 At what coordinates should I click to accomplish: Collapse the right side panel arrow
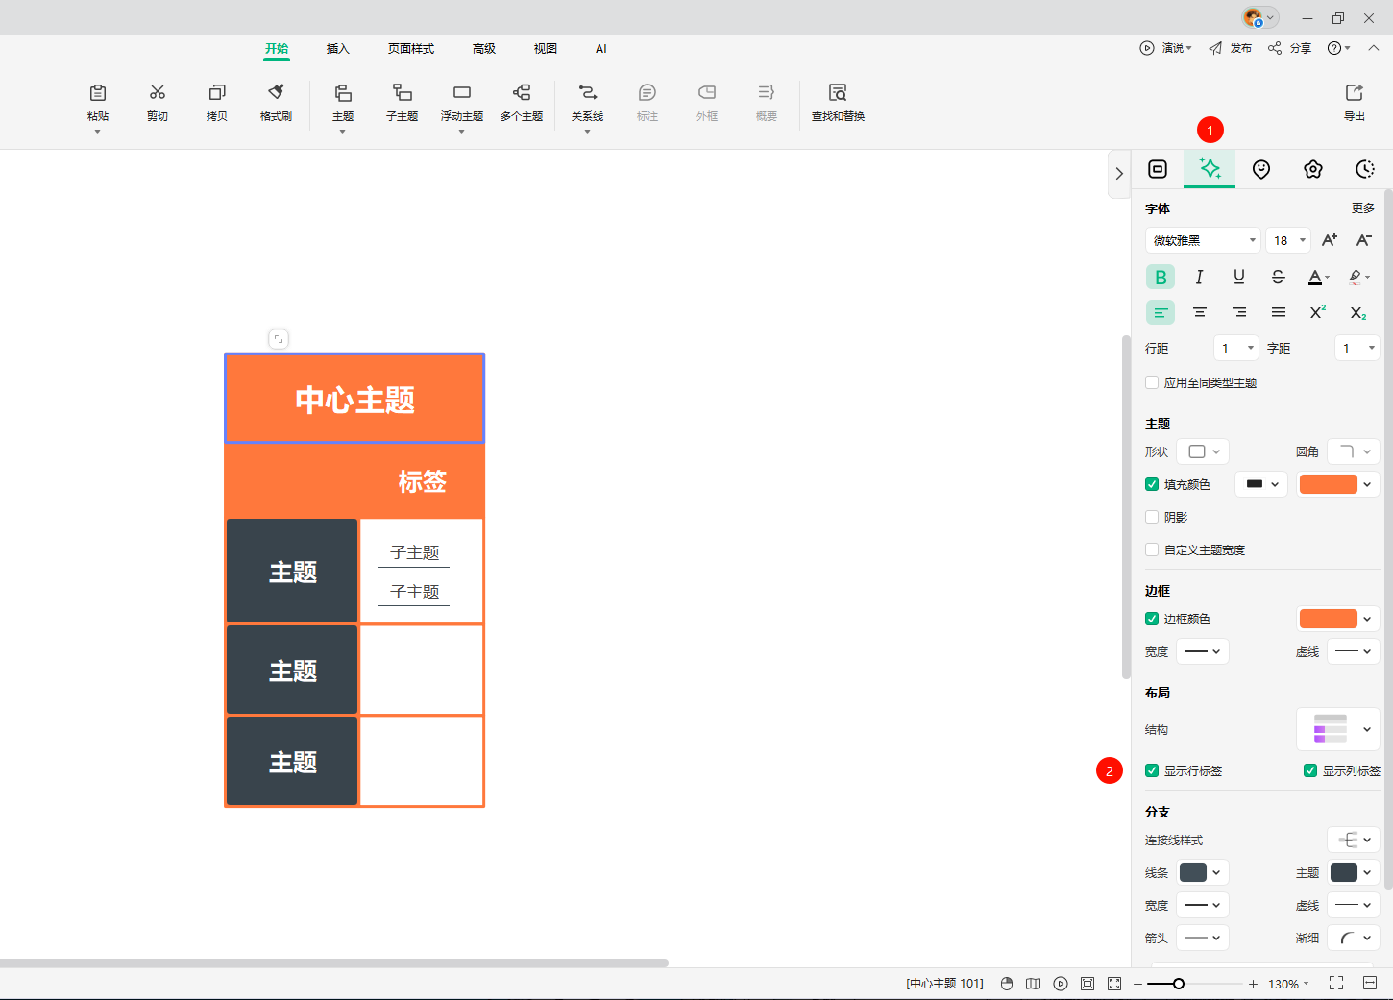pyautogui.click(x=1119, y=174)
